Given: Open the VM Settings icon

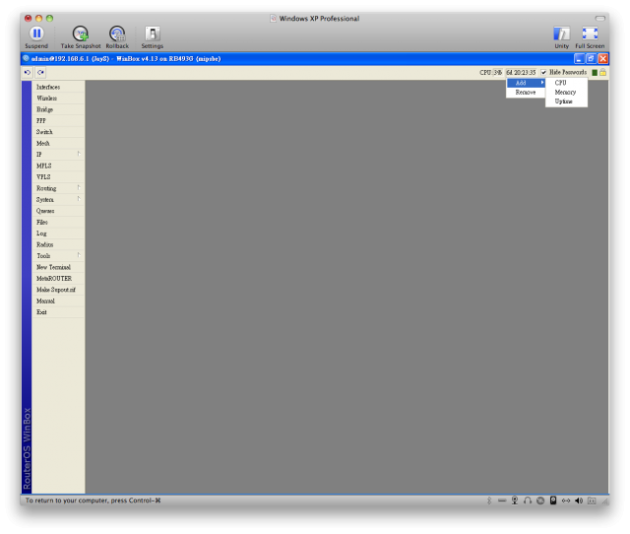Looking at the screenshot, I should point(153,33).
